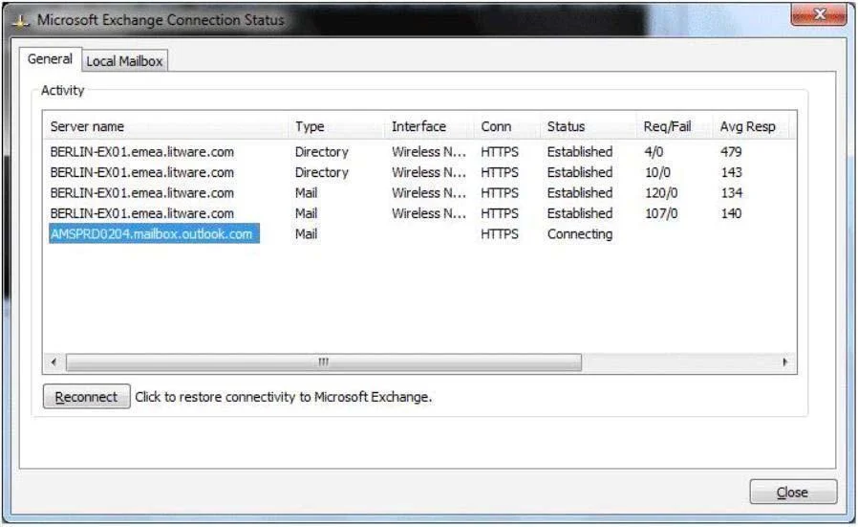Click the 143 average response value

(x=731, y=172)
